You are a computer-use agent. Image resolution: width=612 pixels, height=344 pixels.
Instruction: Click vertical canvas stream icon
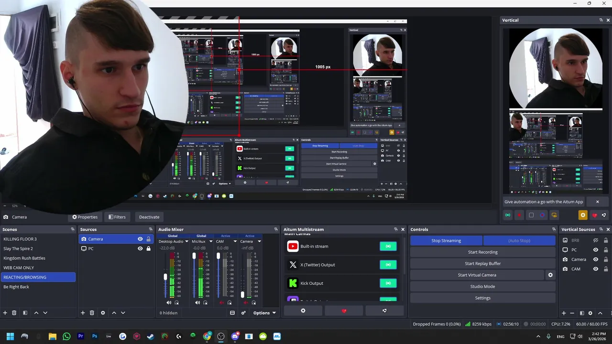click(x=508, y=215)
